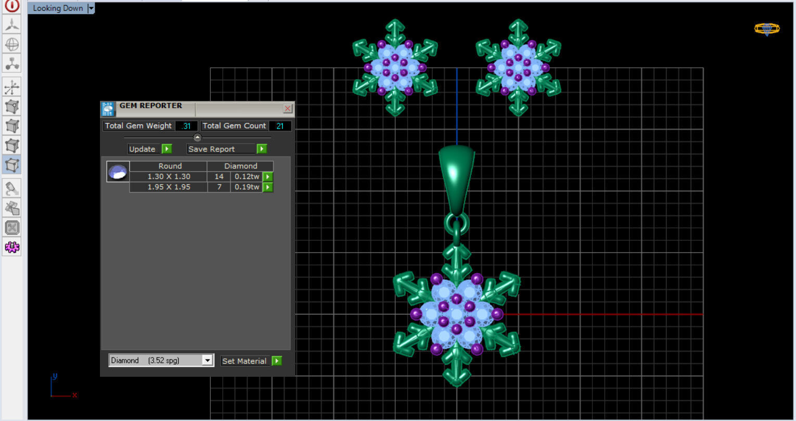
Task: Click the axis arrows gumball icon
Action: tap(12, 87)
